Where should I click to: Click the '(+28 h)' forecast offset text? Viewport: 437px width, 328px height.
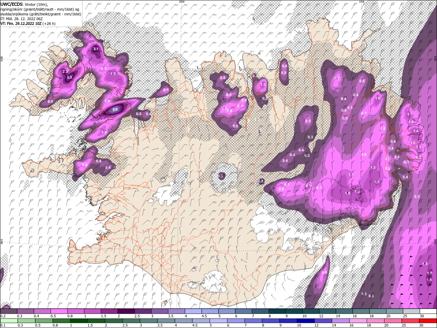(49, 24)
